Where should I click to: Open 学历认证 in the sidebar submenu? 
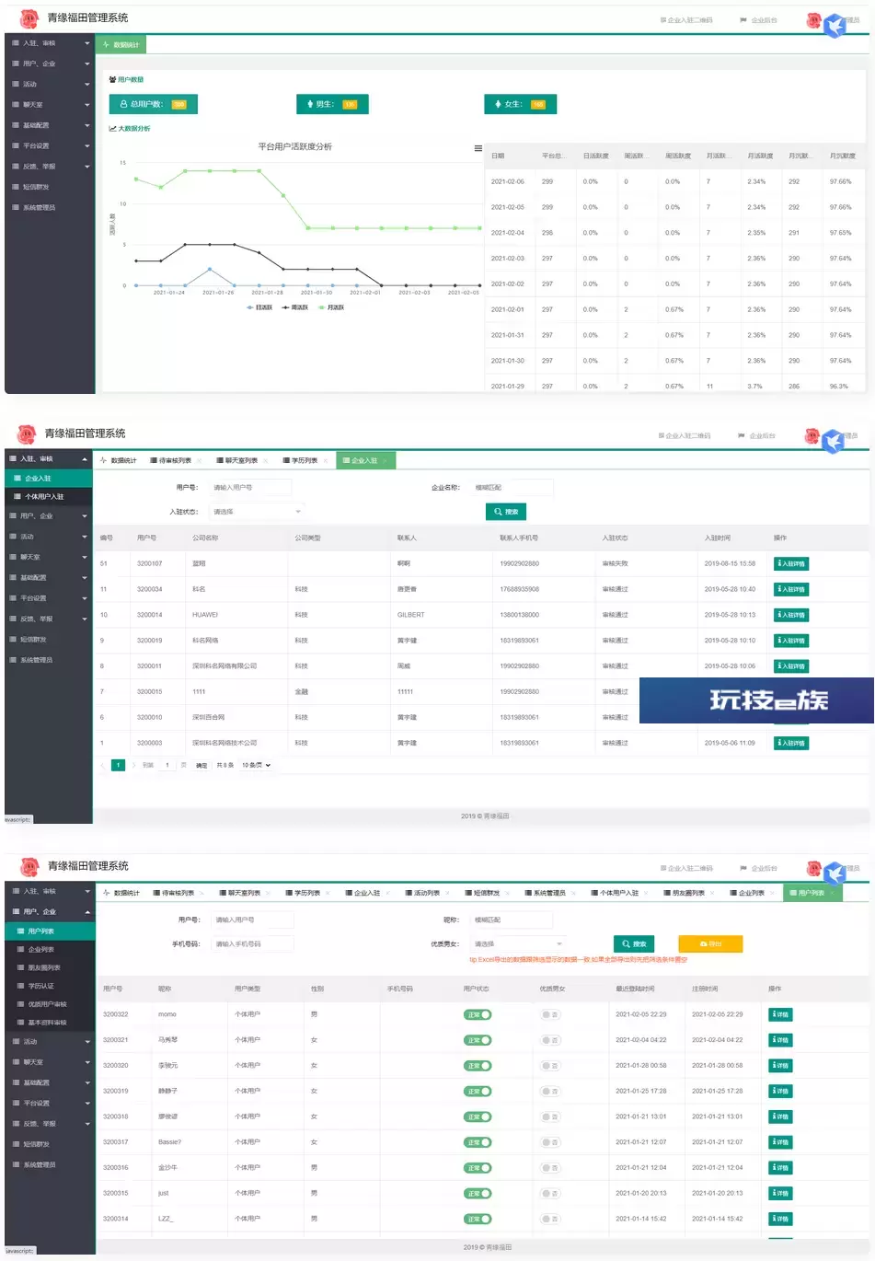pos(40,986)
